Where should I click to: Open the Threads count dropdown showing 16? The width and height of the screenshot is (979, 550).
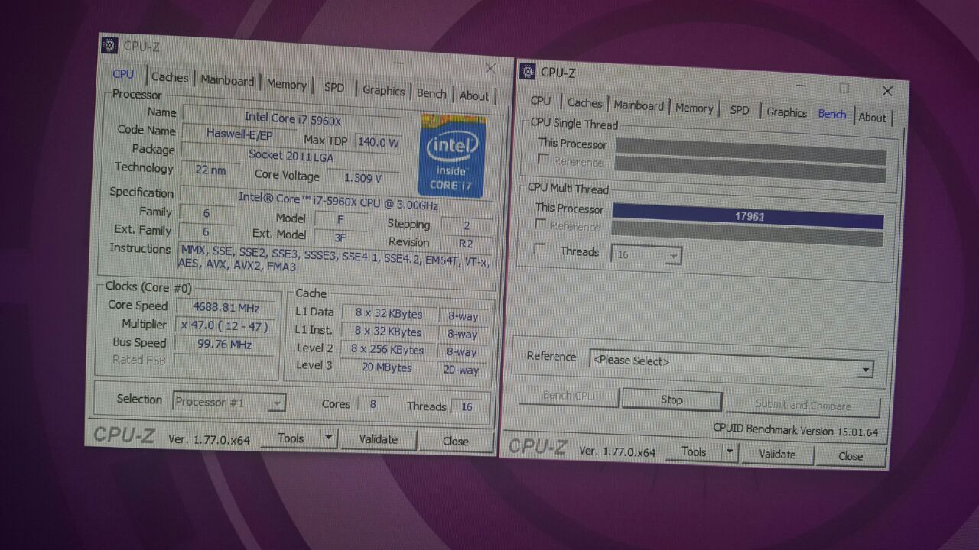pos(646,254)
